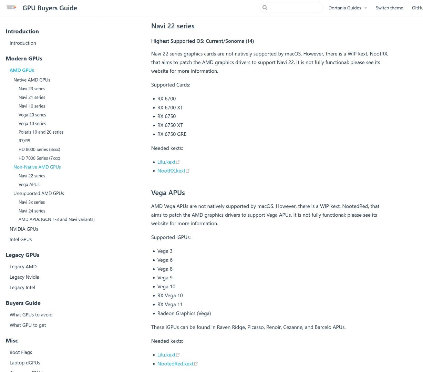Viewport: 423px width, 372px height.
Task: Open the Dortania Guides dropdown
Action: tap(347, 8)
